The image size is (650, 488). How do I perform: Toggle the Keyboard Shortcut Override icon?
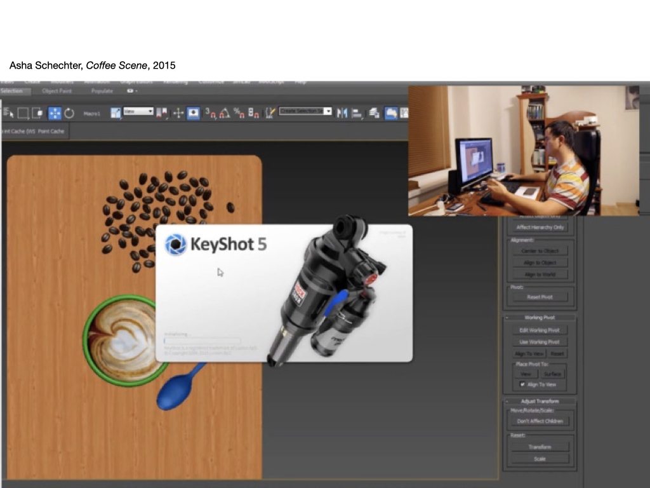pyautogui.click(x=193, y=113)
